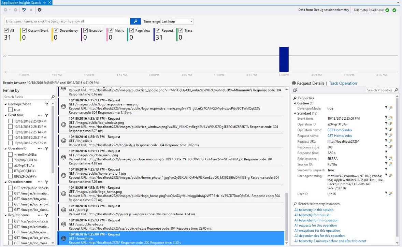Screen dimensions: 402x247
Task: Search for the Role instance SIERRA
Action: click(x=391, y=158)
